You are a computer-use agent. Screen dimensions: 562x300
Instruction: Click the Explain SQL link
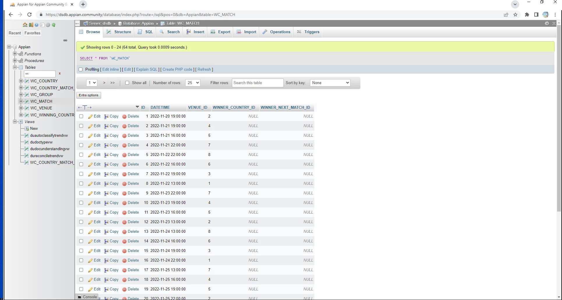click(x=147, y=70)
